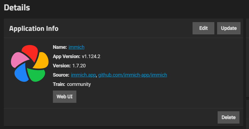Click the Application Info card title
The image size is (249, 129).
(x=34, y=29)
